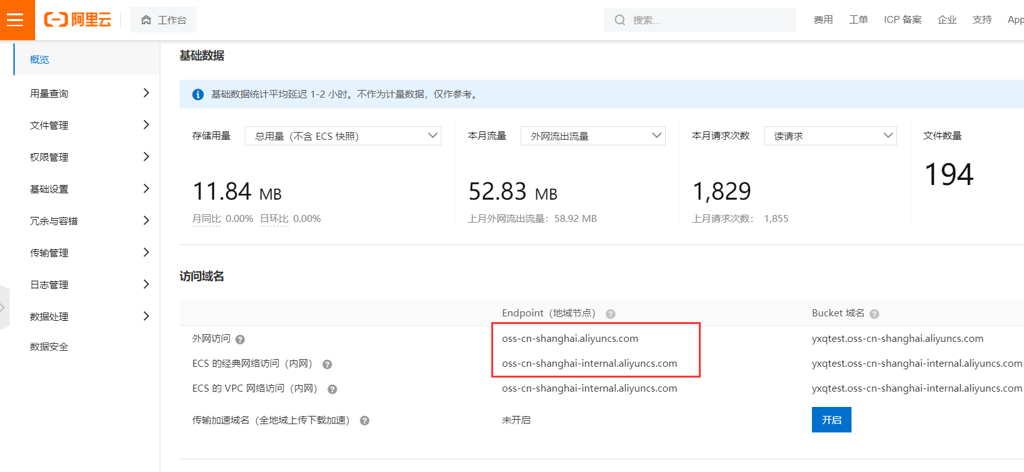
Task: Open the 读请求 dropdown
Action: [830, 136]
